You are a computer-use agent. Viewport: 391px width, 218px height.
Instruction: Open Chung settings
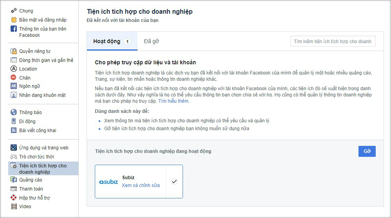[x=26, y=11]
